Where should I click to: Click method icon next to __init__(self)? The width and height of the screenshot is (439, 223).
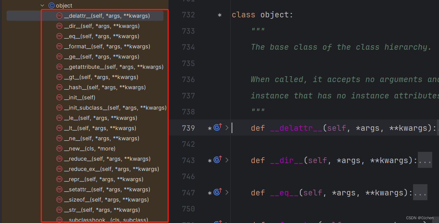point(59,97)
